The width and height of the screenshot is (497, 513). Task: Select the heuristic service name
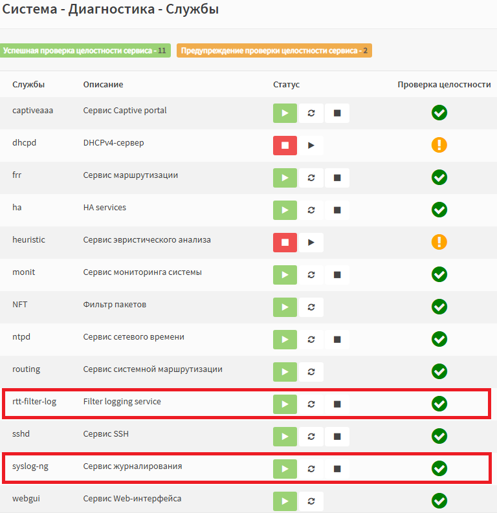[28, 240]
